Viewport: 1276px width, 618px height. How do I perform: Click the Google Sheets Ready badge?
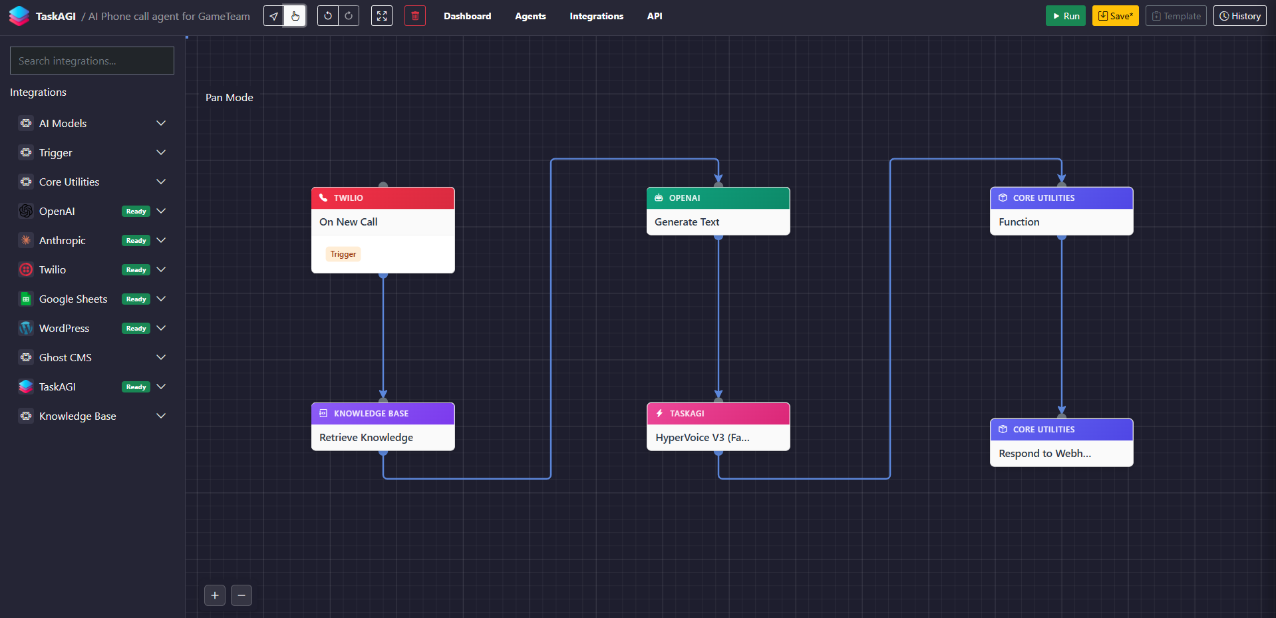pos(136,299)
